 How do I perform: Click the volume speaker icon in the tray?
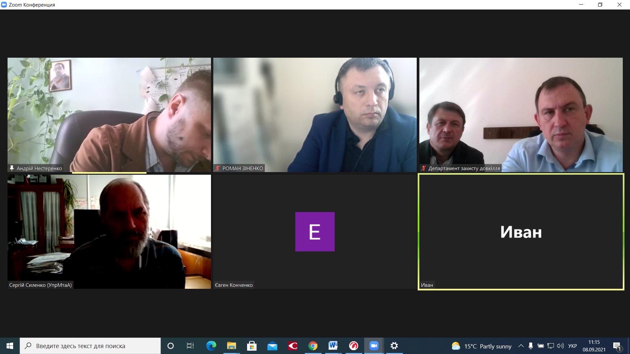(x=560, y=346)
